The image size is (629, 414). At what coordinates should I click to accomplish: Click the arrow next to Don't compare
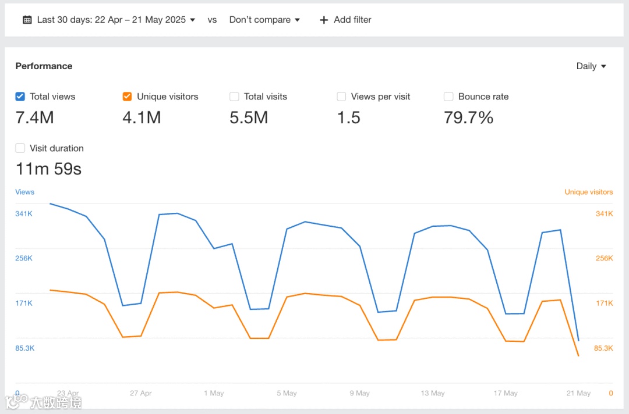(x=297, y=20)
